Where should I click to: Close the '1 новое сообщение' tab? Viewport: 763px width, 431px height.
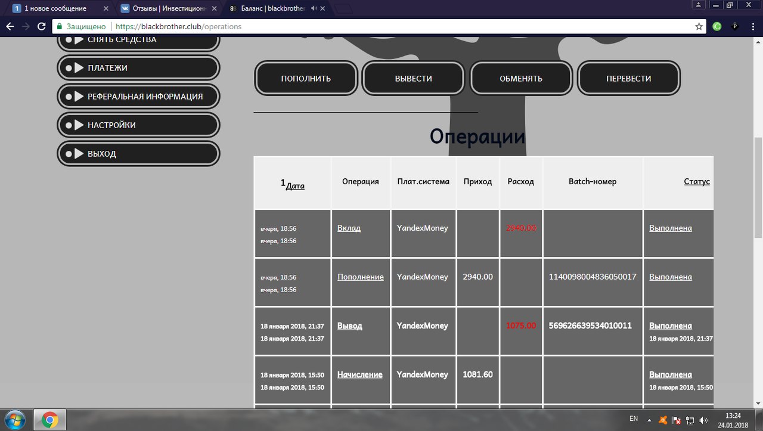point(106,9)
